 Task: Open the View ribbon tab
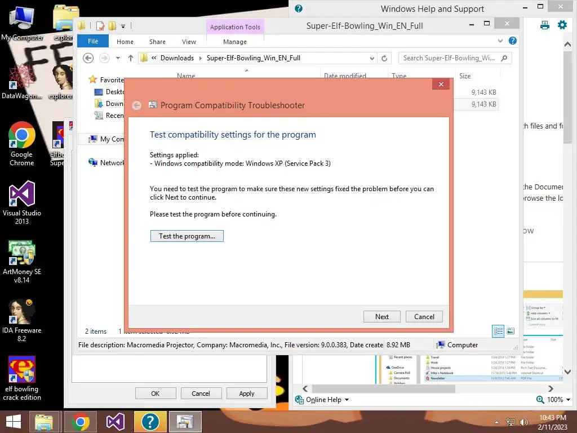coord(189,42)
